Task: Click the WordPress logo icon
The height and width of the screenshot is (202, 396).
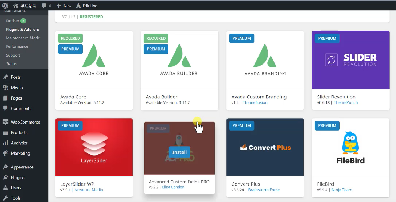Action: (x=5, y=5)
